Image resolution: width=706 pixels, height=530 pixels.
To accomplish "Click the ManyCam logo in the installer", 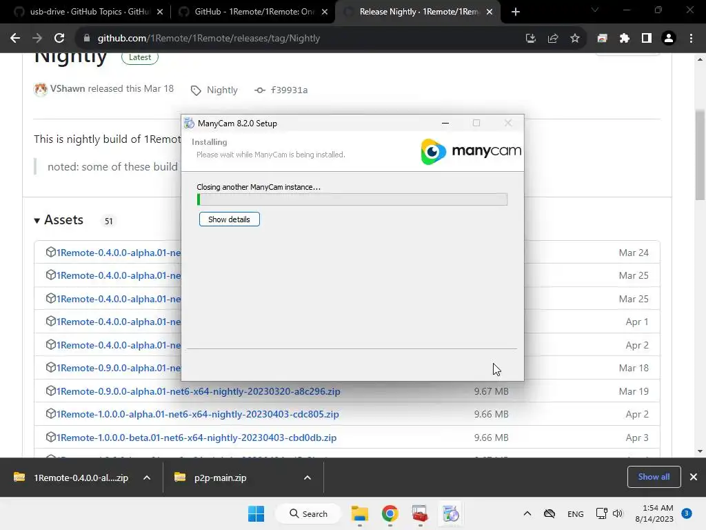I will [470, 151].
